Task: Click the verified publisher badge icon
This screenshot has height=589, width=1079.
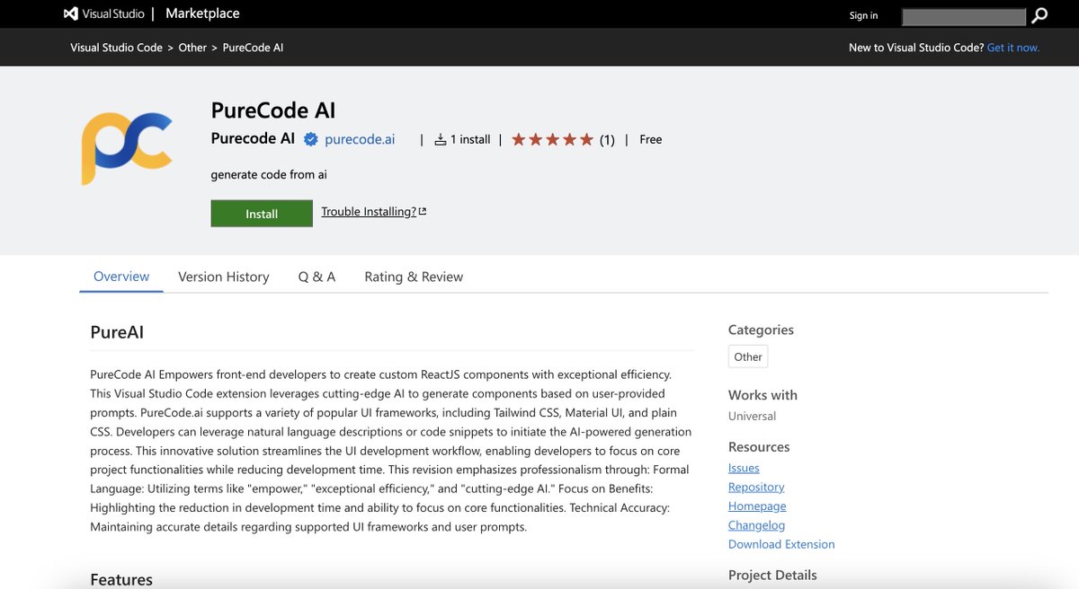Action: click(311, 139)
